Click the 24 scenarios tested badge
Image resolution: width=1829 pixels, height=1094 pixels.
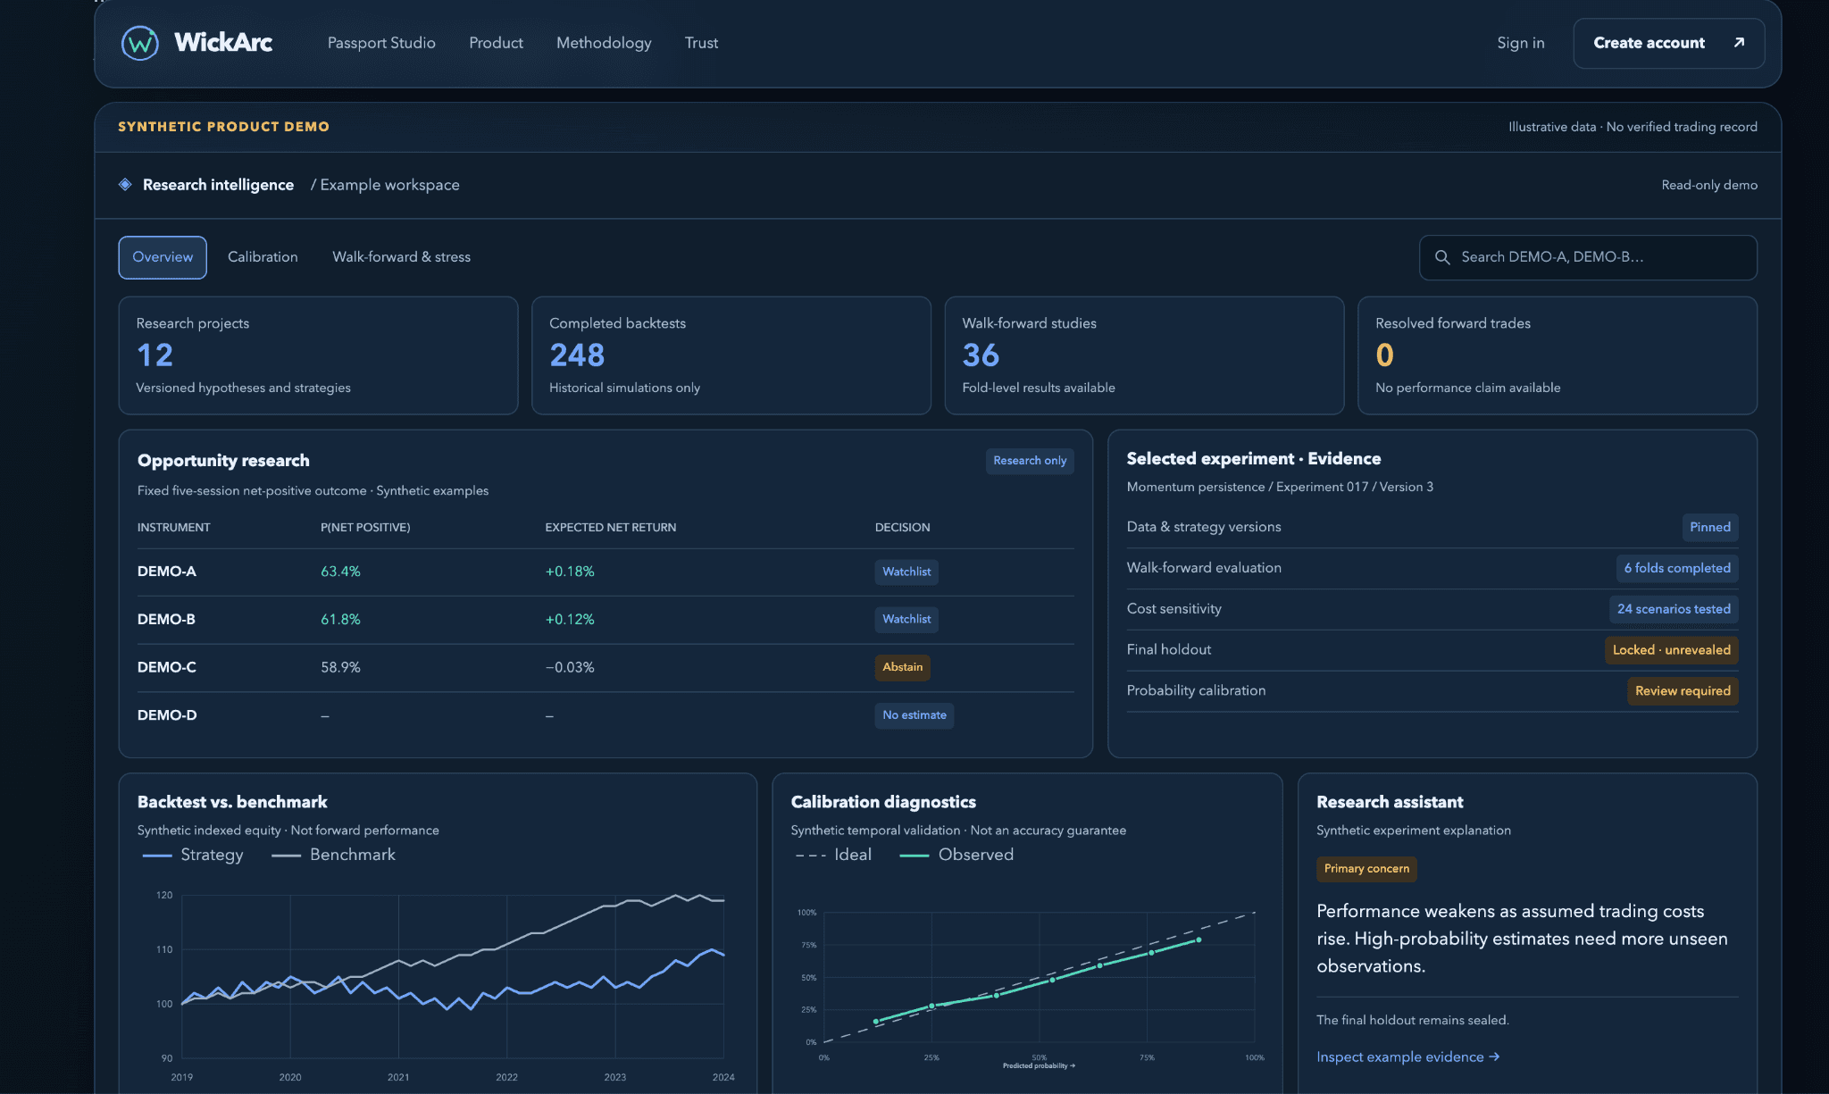tap(1674, 609)
